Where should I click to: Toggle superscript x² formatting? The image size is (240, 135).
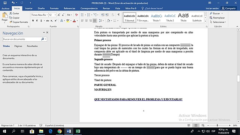click(56, 21)
